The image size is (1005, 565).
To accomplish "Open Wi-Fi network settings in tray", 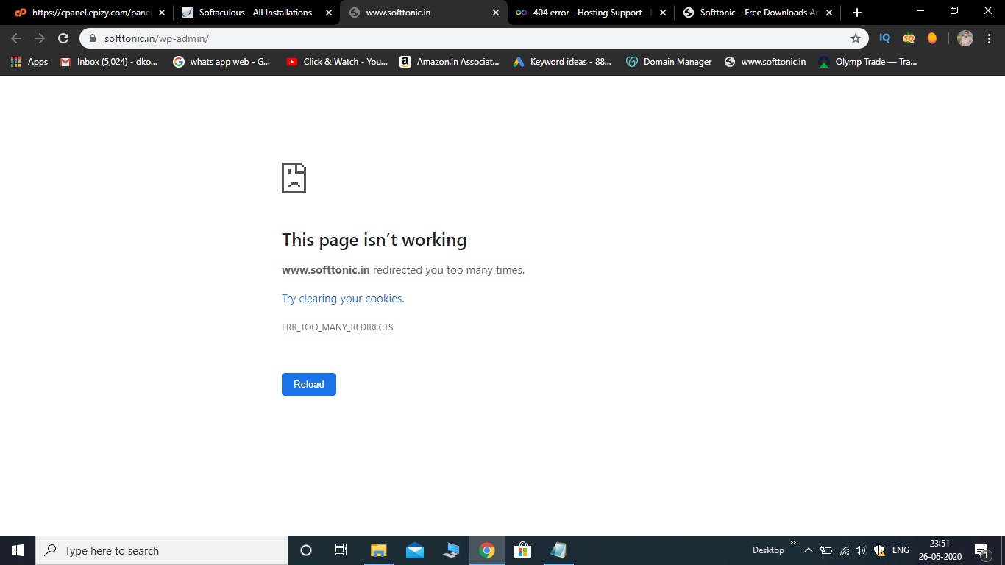I will pyautogui.click(x=845, y=550).
